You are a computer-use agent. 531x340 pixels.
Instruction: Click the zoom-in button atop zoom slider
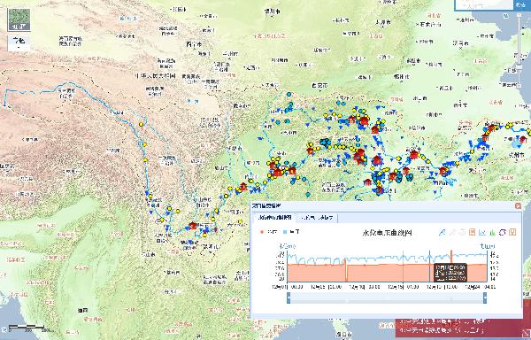pyautogui.click(x=519, y=15)
